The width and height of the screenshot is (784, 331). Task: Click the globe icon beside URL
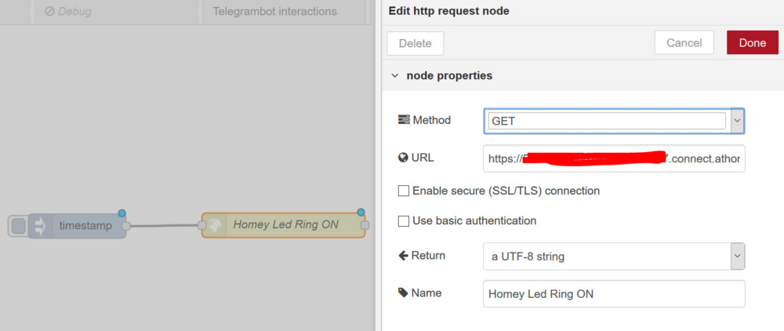[x=404, y=158]
